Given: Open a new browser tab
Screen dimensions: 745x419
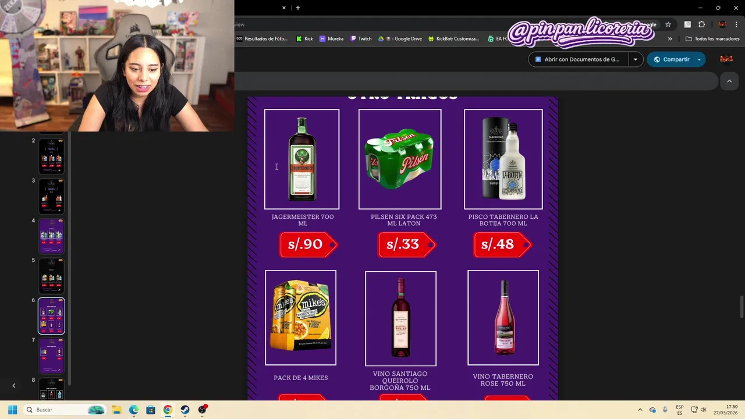Looking at the screenshot, I should (x=298, y=8).
